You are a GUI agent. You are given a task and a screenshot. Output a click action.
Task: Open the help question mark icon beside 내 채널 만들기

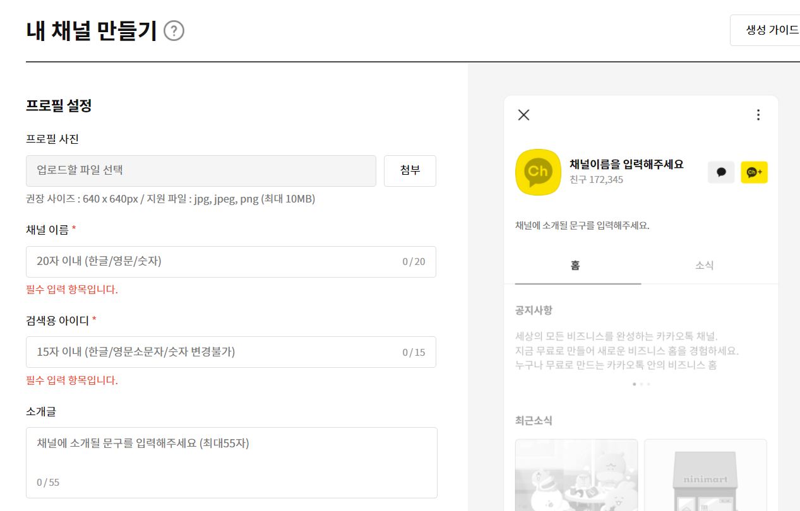tap(174, 31)
